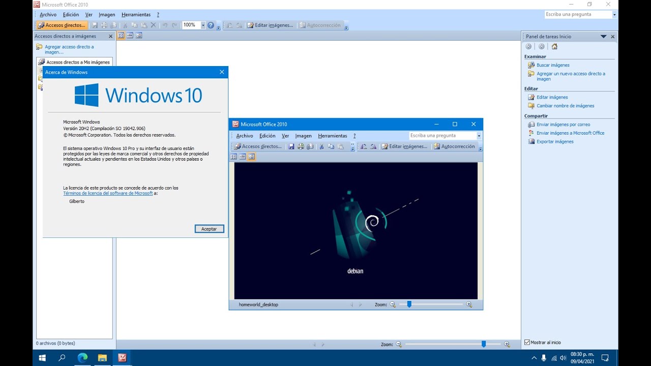This screenshot has width=651, height=366.
Task: Click the Picture Manager icon on the taskbar
Action: click(122, 358)
